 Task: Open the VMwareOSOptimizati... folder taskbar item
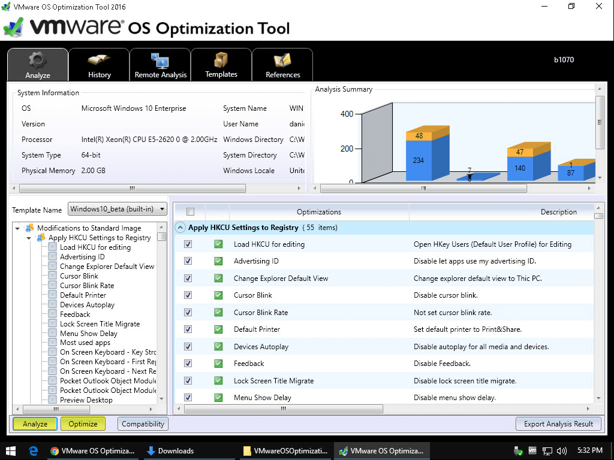[x=285, y=450]
